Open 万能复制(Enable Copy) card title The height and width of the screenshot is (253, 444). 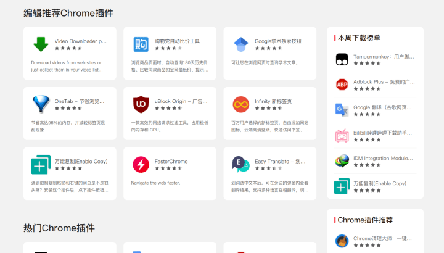(x=81, y=162)
